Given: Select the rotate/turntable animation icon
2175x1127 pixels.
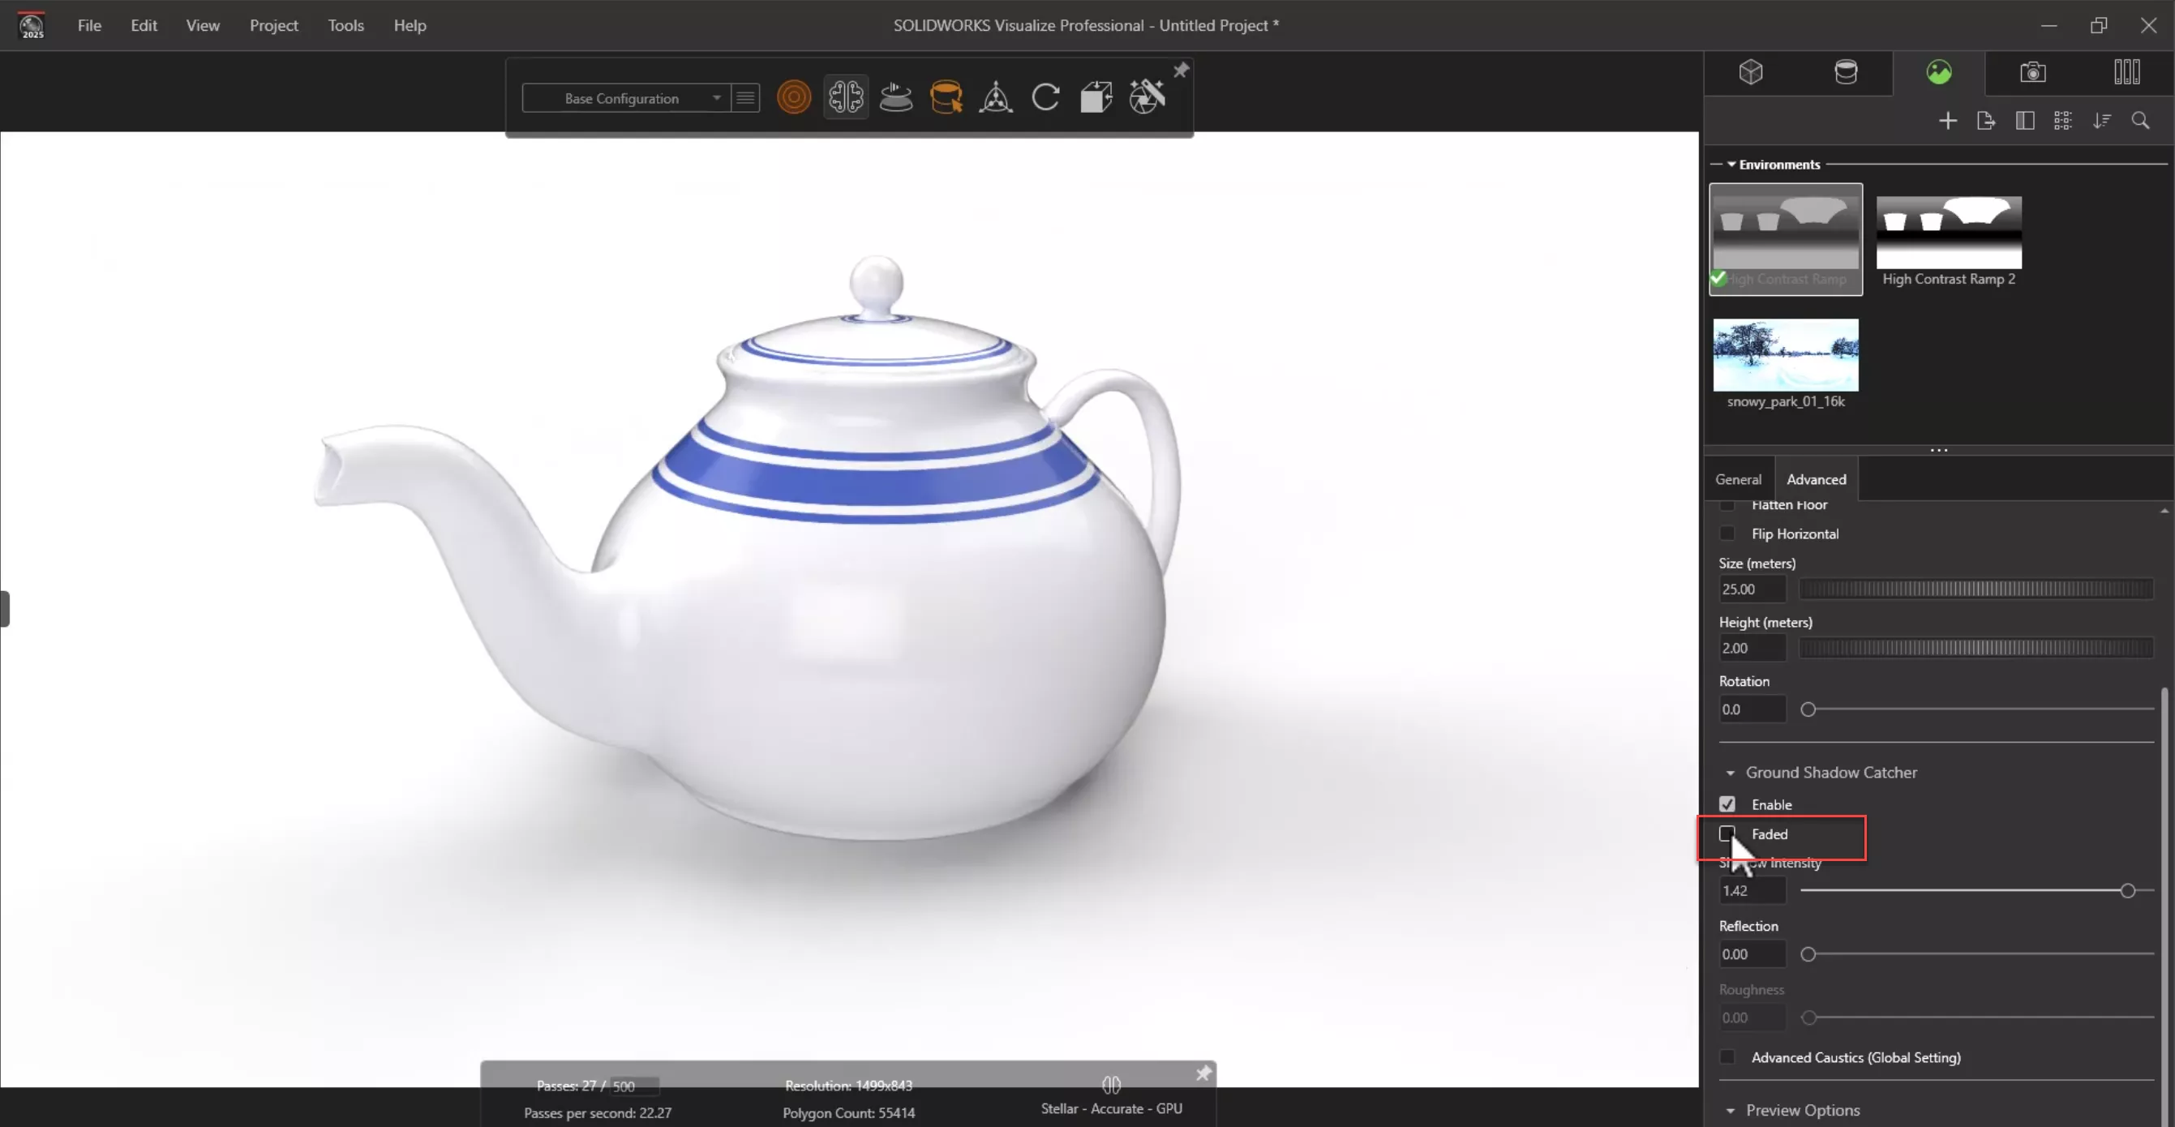Looking at the screenshot, I should coord(894,96).
